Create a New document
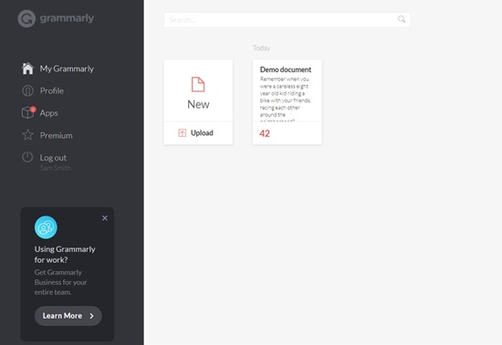 pos(198,90)
